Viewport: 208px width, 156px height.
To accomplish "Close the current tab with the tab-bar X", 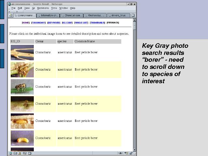I will pos(133,15).
